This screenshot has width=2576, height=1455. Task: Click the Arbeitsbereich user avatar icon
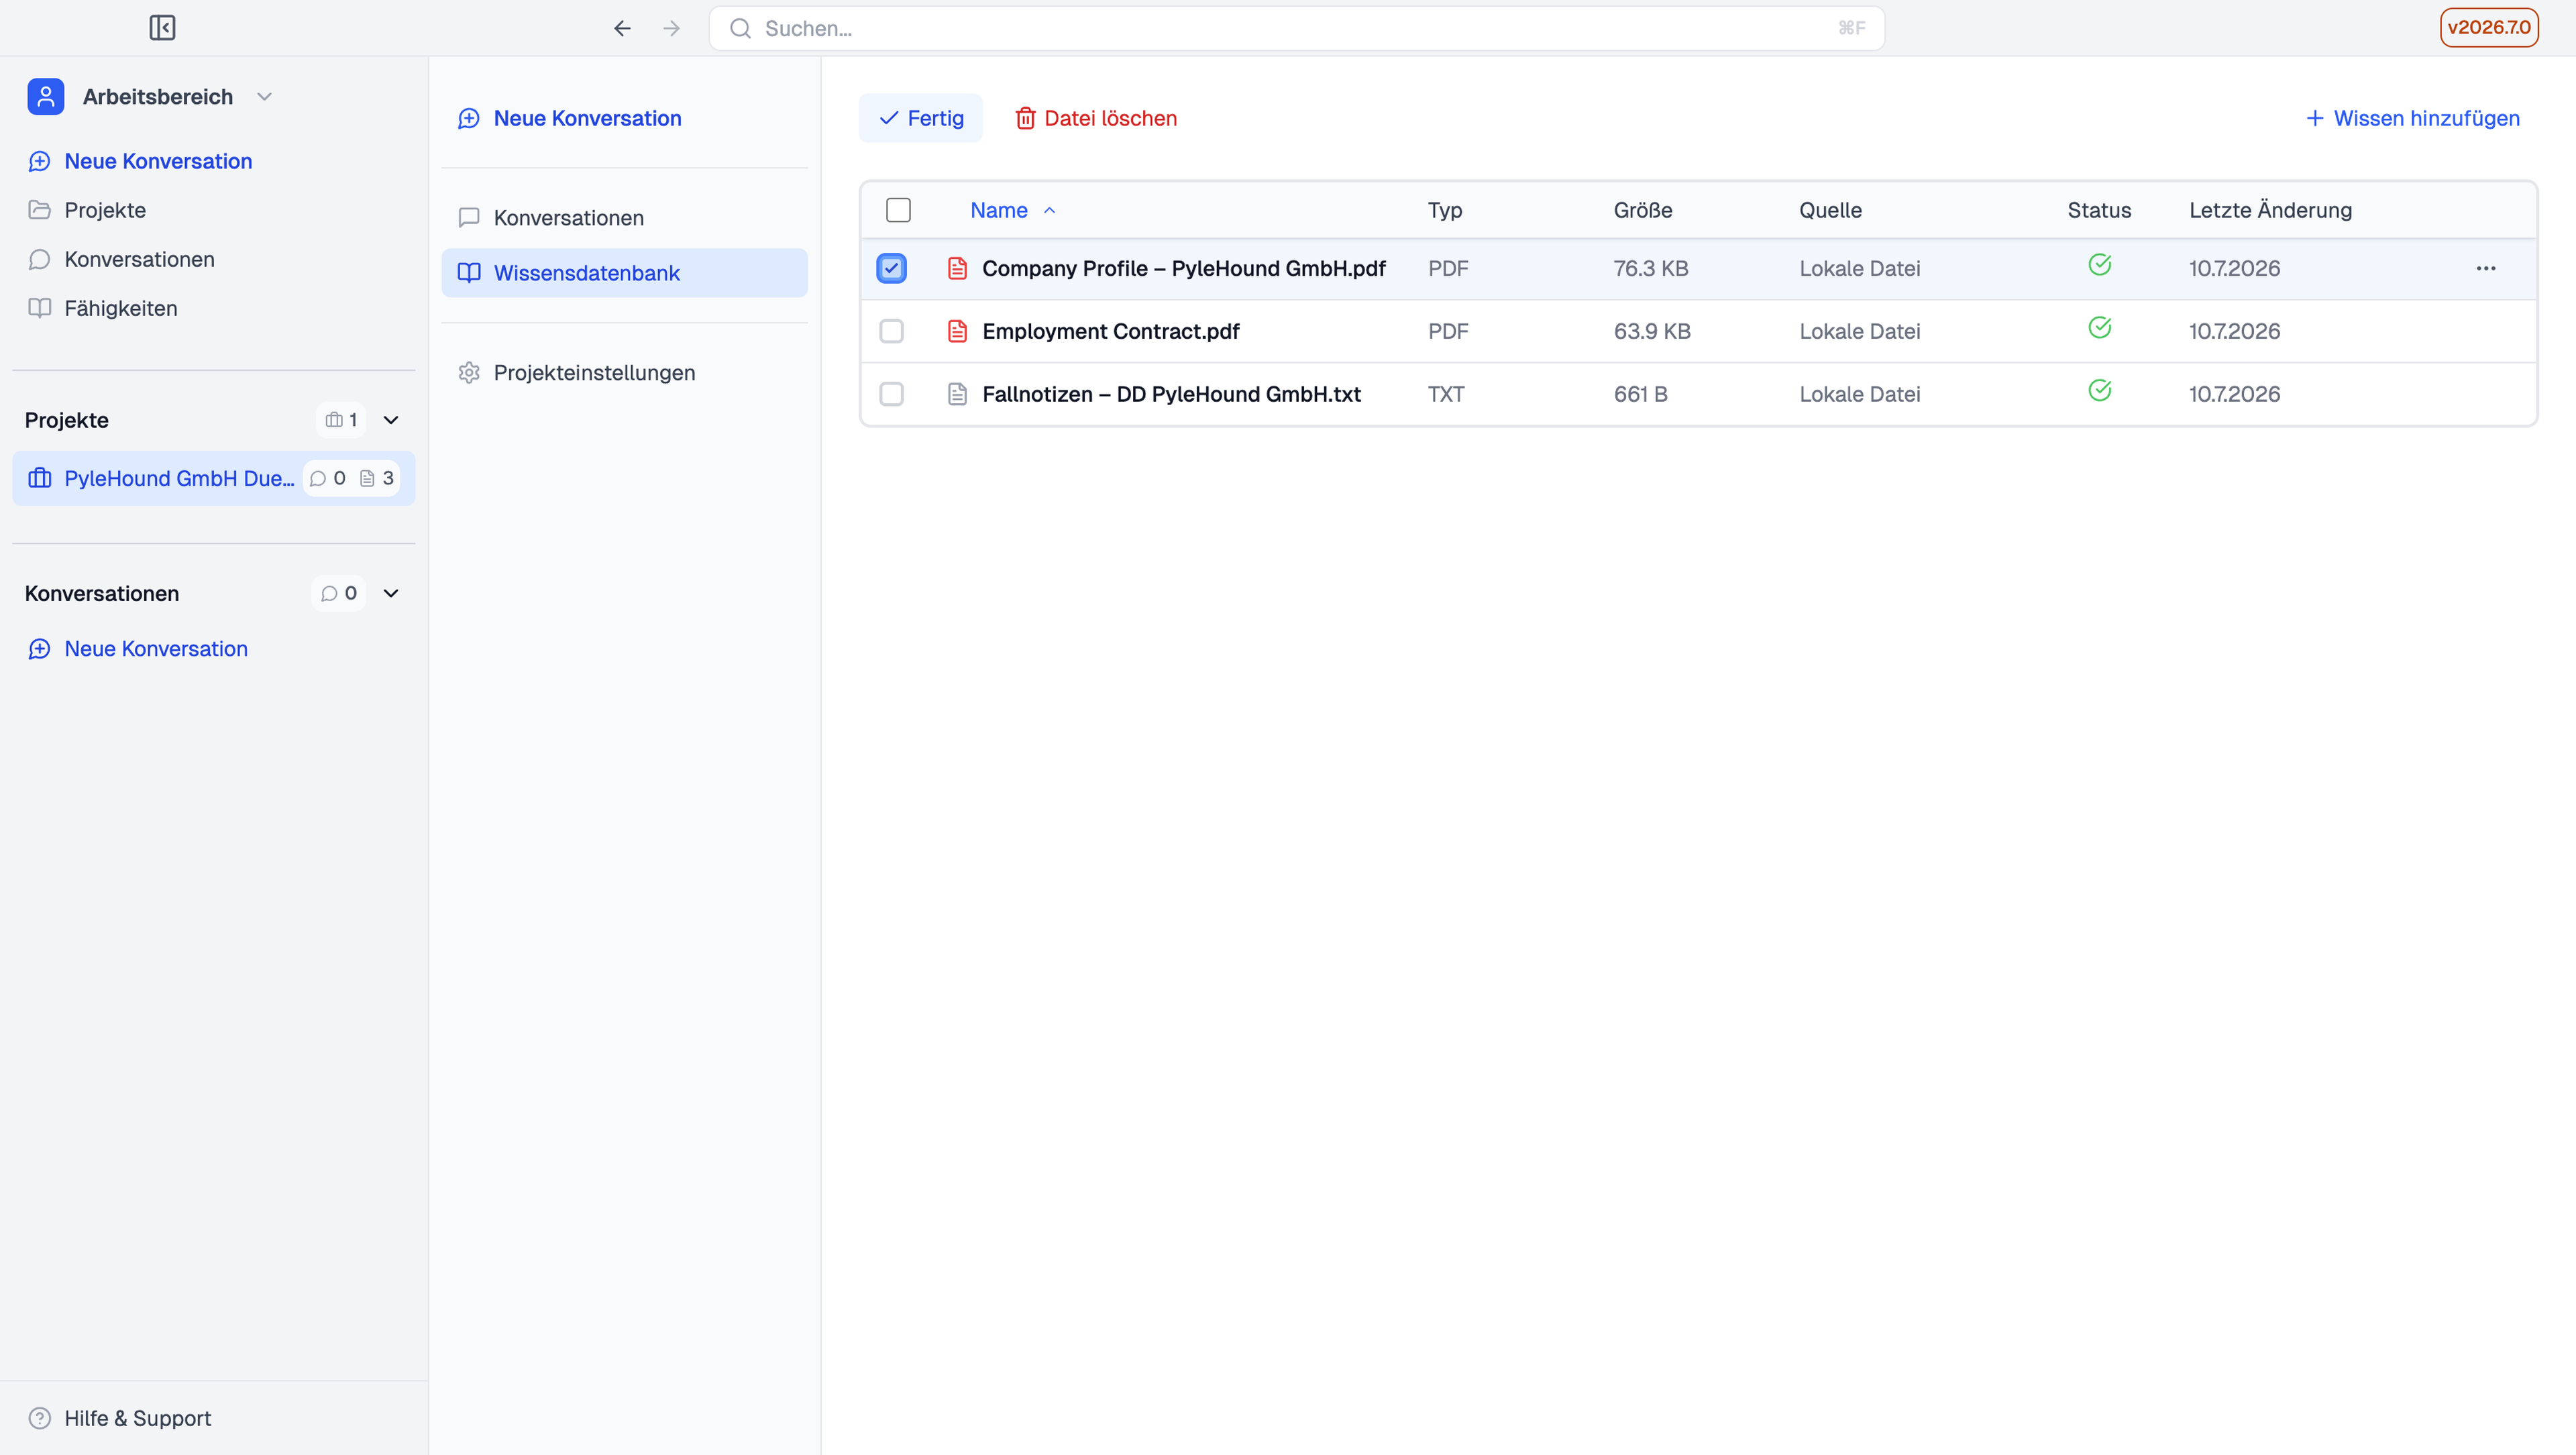click(x=46, y=97)
